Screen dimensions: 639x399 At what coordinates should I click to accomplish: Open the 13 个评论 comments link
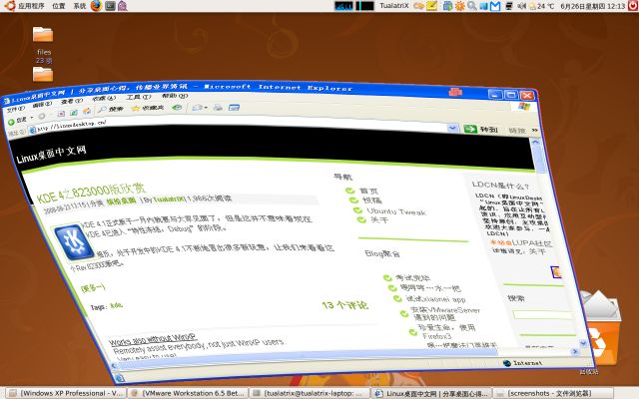click(x=344, y=305)
